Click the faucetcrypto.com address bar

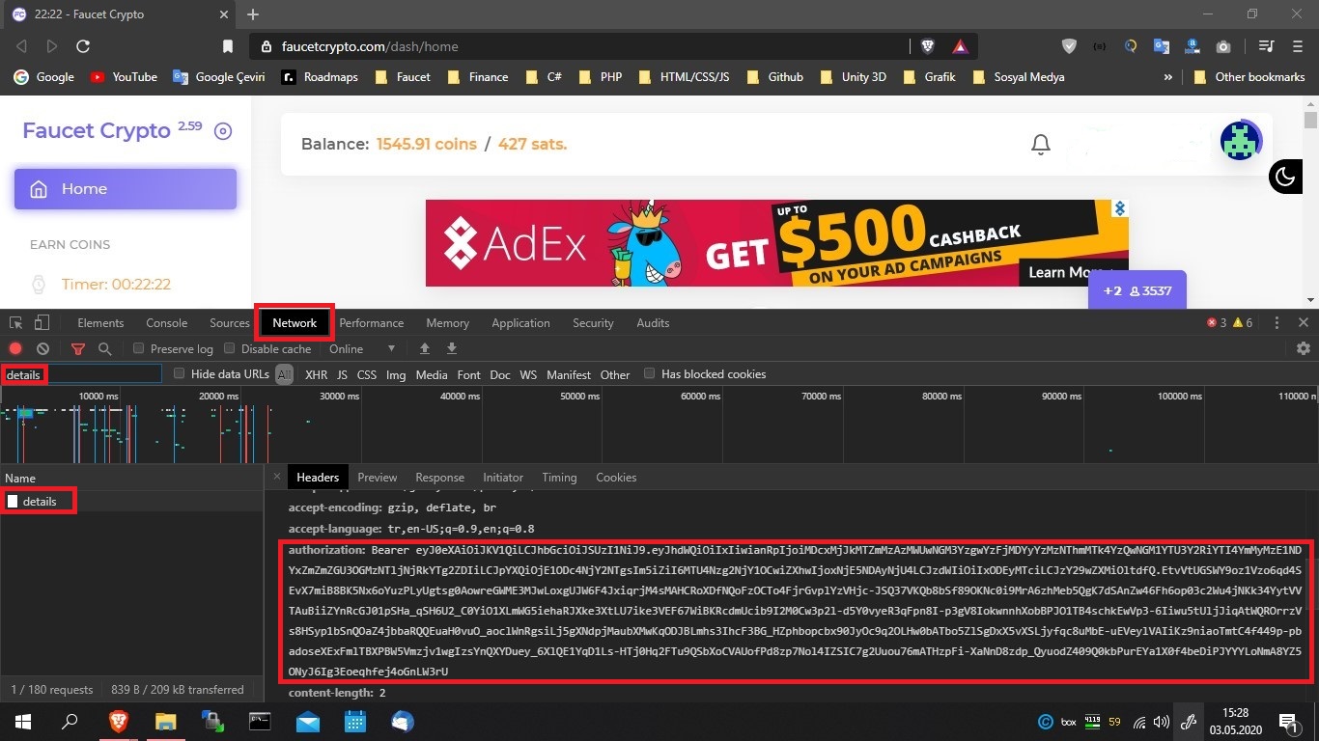(579, 46)
